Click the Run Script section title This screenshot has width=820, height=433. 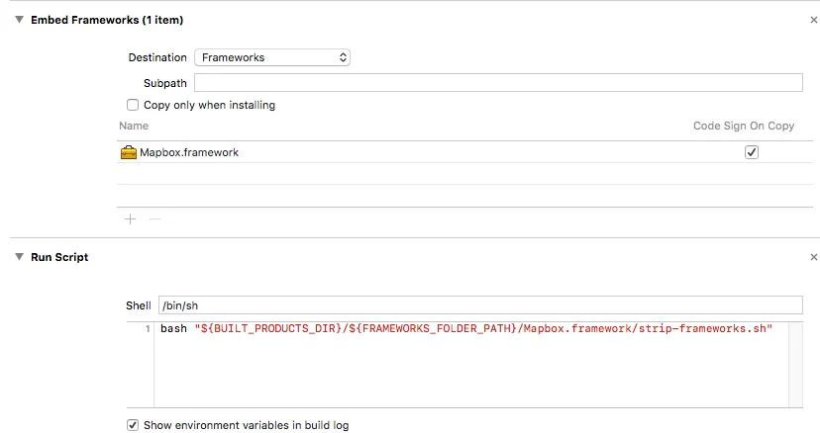tap(59, 257)
